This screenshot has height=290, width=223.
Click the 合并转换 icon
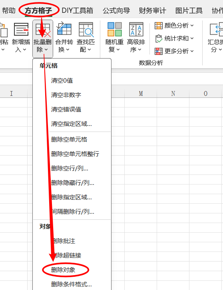click(x=64, y=28)
